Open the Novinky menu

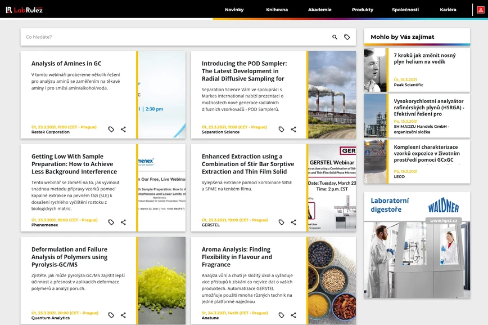234,10
